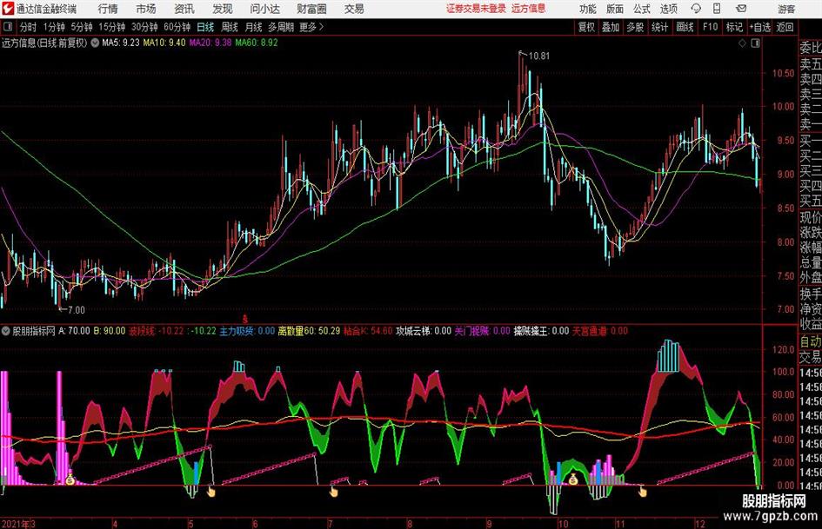Click the MA10: 9.40 label

(164, 43)
